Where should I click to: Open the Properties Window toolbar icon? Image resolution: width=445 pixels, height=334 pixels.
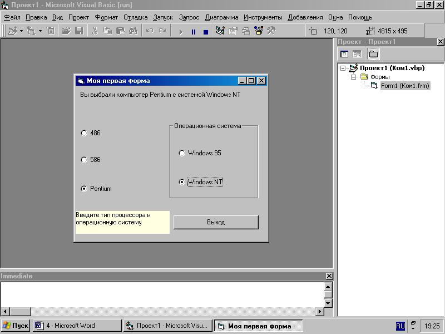tap(233, 31)
